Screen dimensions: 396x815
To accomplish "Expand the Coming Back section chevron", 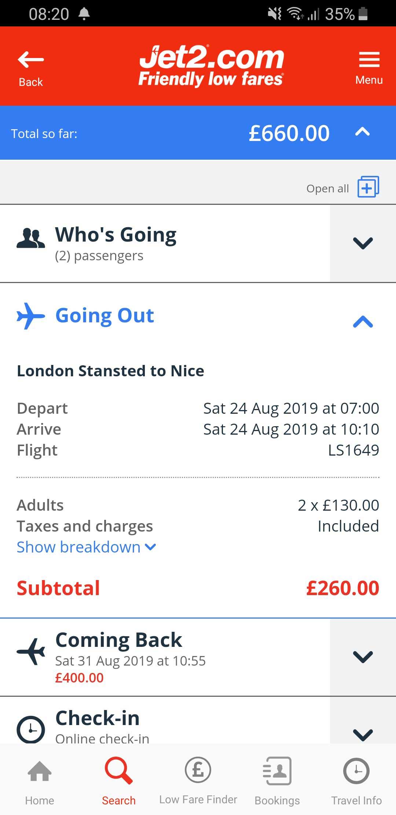I will click(x=363, y=657).
